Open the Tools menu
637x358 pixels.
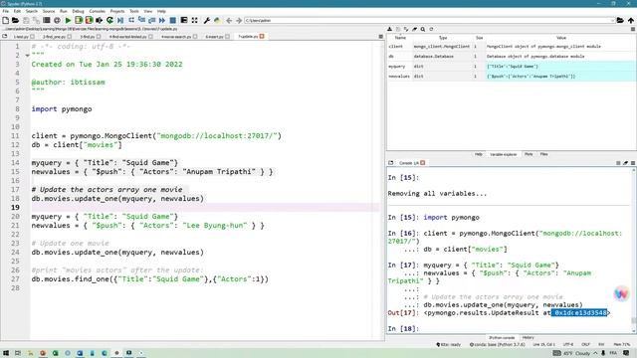[x=134, y=11]
